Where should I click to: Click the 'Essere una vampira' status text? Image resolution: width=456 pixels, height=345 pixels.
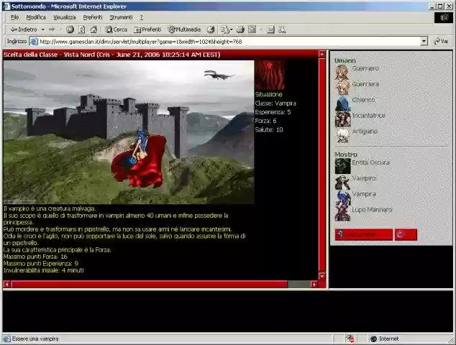(35, 339)
